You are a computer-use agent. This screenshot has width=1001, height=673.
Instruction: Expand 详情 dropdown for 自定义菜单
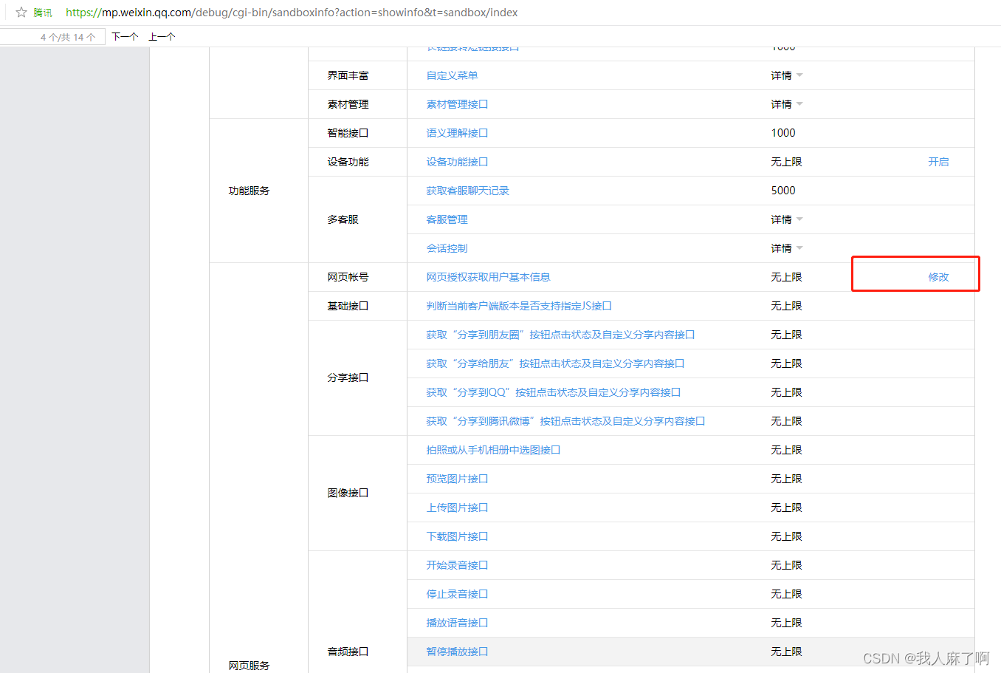pyautogui.click(x=787, y=75)
